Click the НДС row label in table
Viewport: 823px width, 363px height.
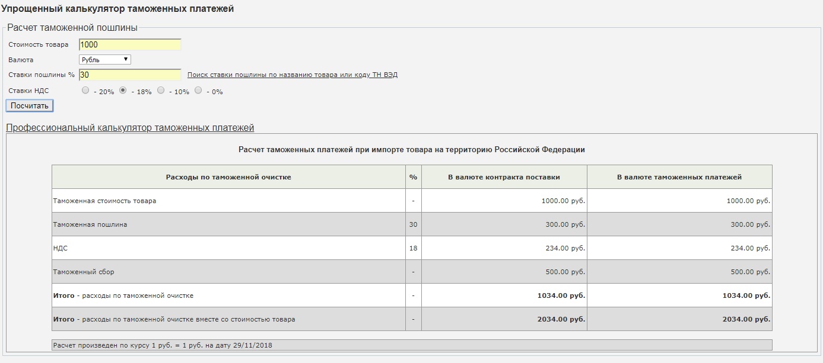(x=60, y=248)
